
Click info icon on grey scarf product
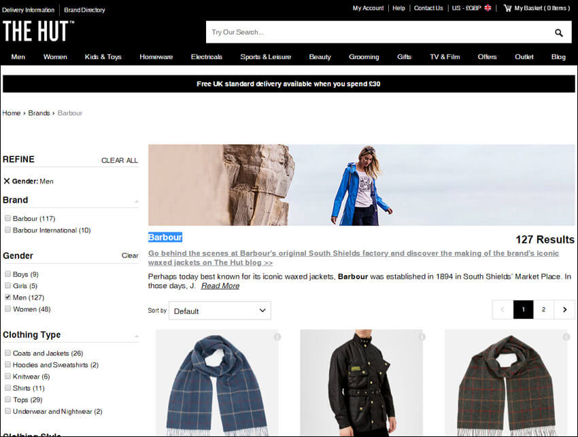point(566,337)
